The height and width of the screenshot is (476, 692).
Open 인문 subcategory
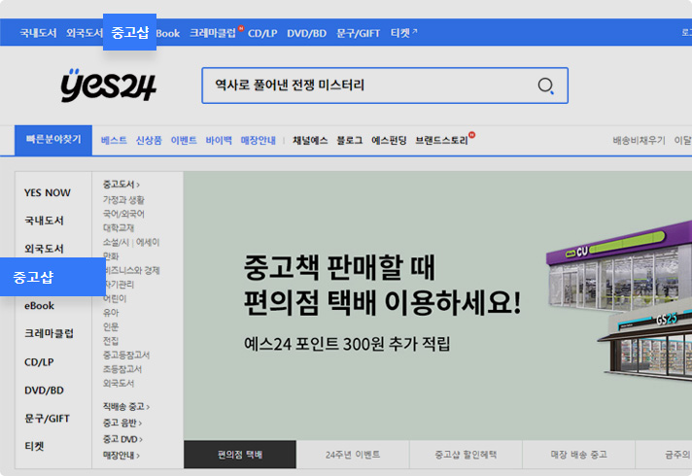(111, 327)
